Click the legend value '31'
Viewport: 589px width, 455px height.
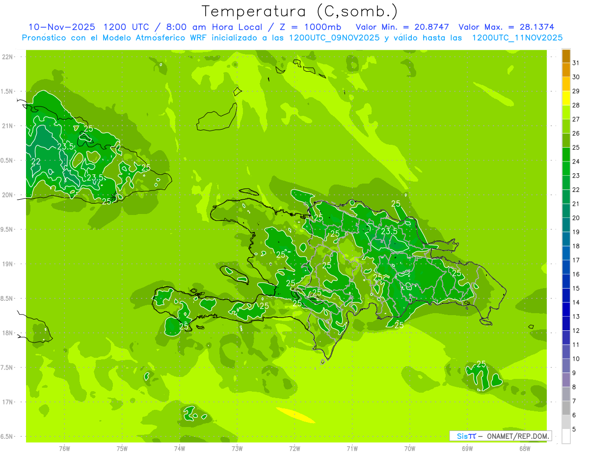coord(576,63)
